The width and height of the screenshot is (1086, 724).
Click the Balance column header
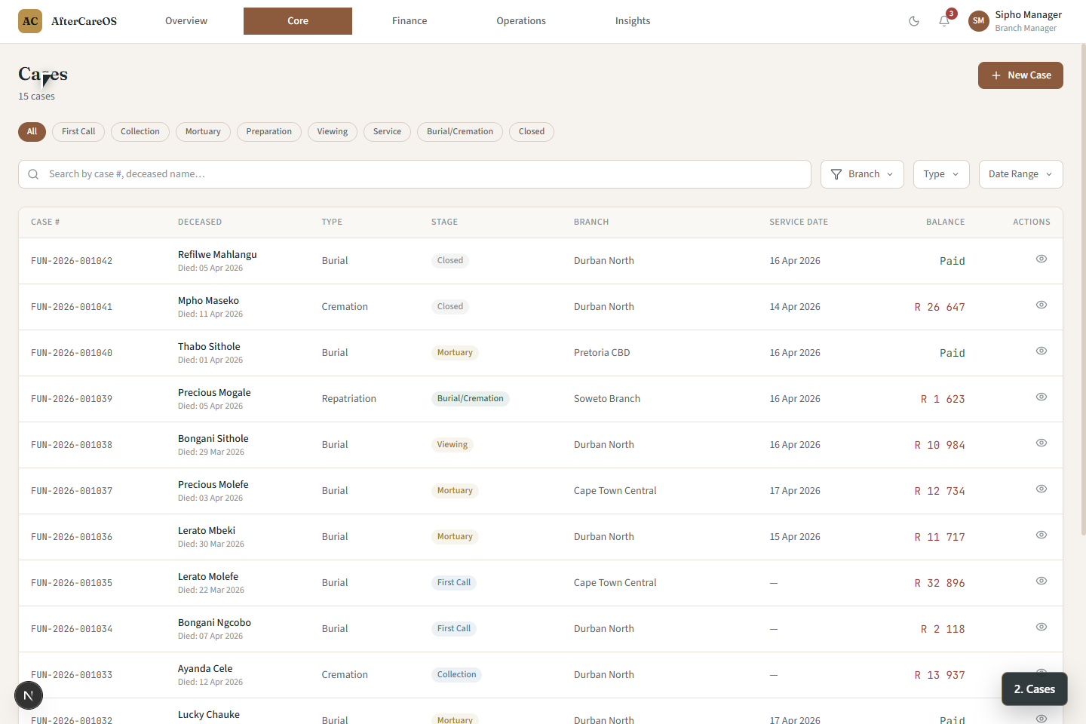pyautogui.click(x=946, y=222)
